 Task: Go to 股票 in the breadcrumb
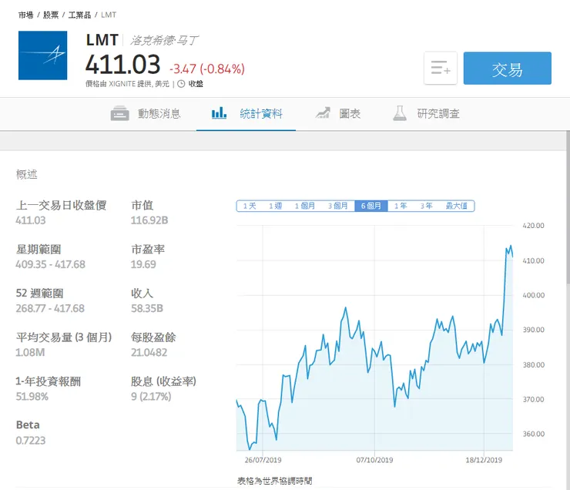51,15
